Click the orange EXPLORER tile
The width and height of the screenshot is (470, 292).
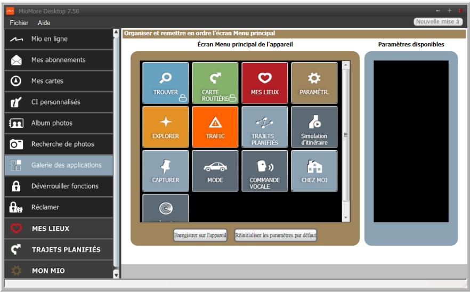pos(165,126)
